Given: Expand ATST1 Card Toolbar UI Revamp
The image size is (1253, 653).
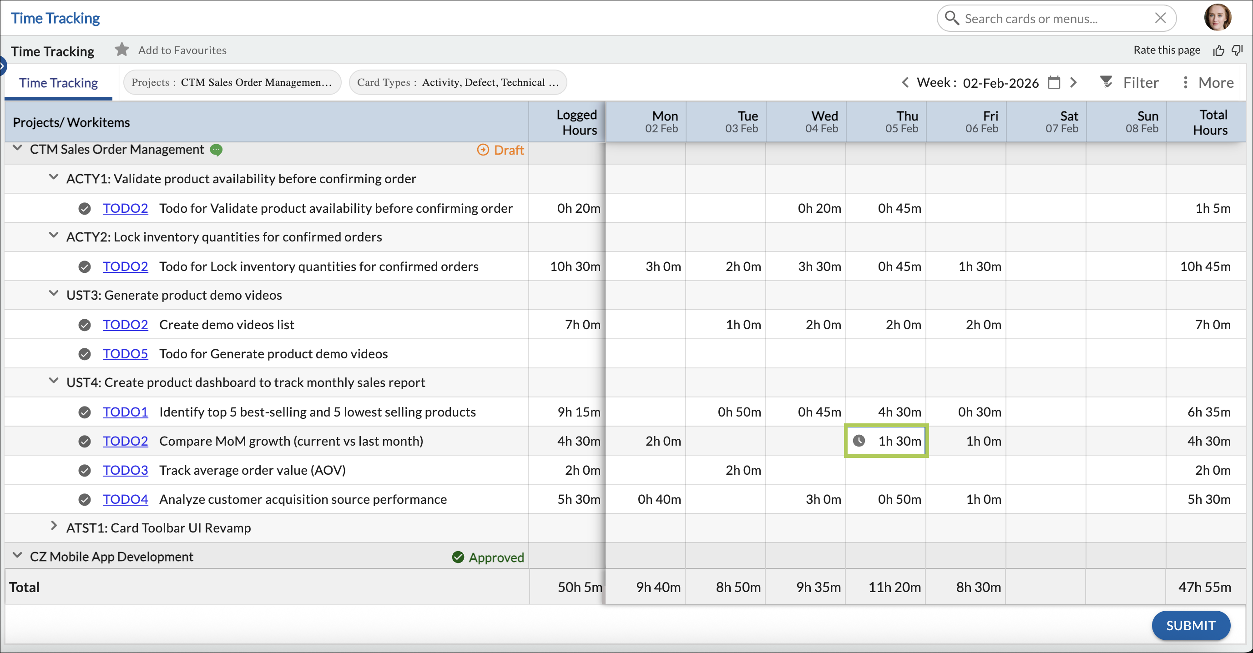Looking at the screenshot, I should (54, 527).
